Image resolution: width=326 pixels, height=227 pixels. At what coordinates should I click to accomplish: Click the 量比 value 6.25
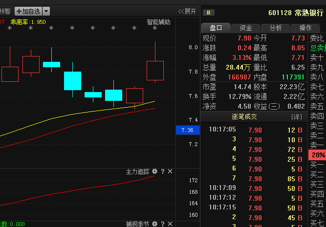point(298,67)
